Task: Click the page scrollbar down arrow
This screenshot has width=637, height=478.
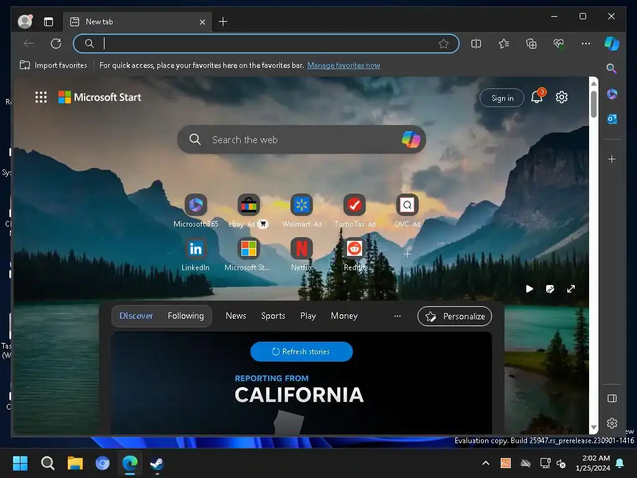Action: point(593,428)
